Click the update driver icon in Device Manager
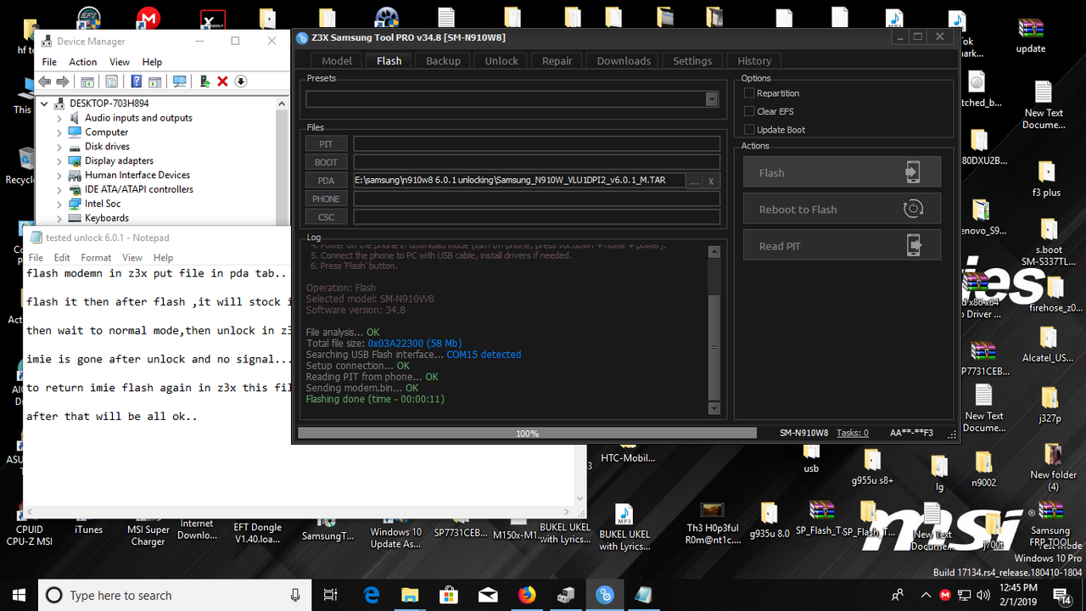 (204, 81)
